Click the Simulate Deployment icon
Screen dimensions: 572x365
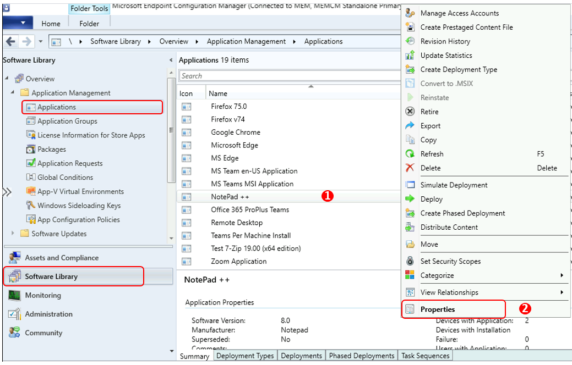pos(410,185)
